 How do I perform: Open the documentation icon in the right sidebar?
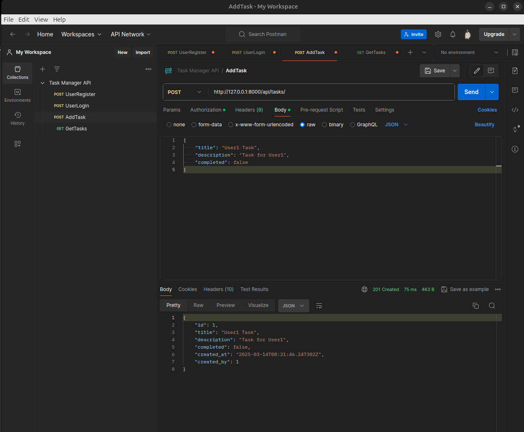[x=515, y=71]
